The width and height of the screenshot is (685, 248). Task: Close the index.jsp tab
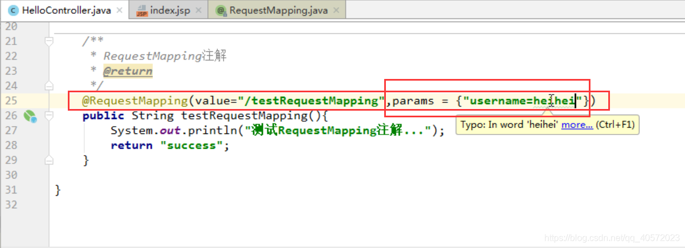point(197,11)
